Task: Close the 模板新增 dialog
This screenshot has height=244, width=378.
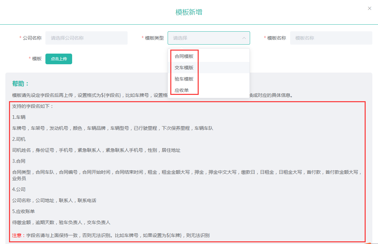Action: (x=369, y=8)
